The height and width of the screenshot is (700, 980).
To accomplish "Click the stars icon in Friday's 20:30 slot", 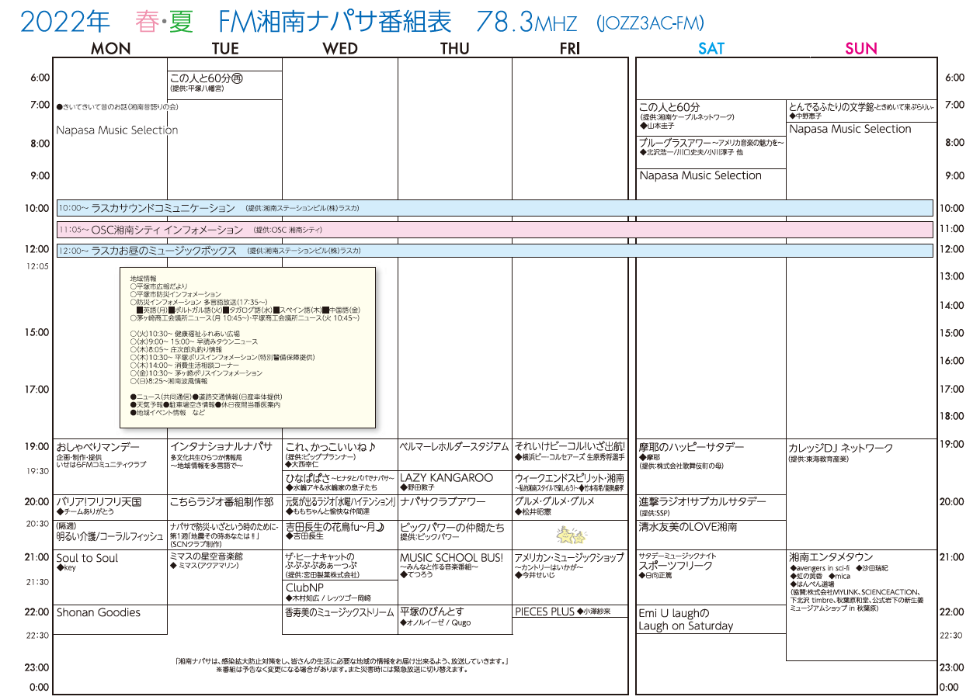I will (x=571, y=535).
